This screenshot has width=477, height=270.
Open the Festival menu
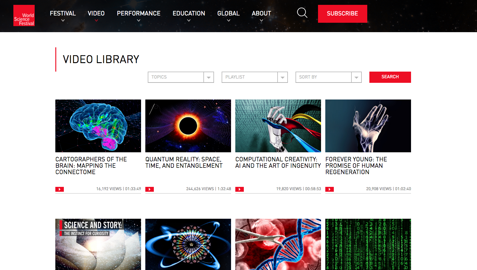(x=63, y=13)
